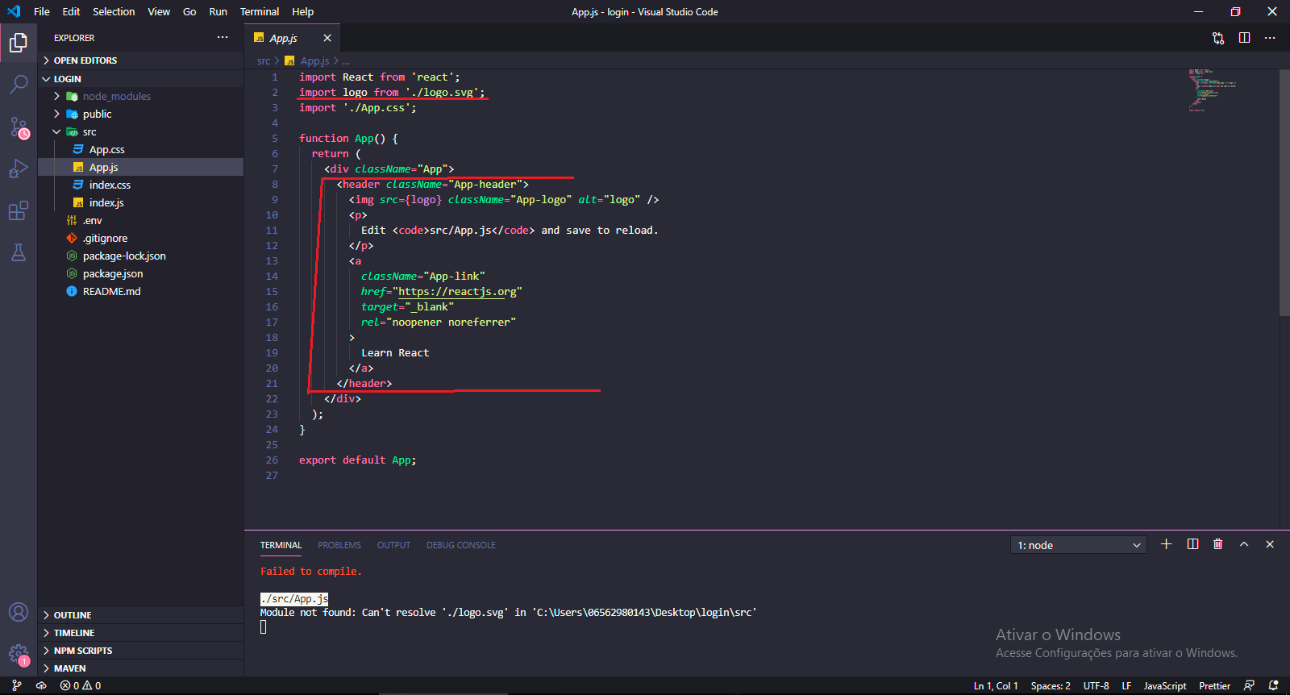
Task: Open the Source Control view
Action: [x=19, y=127]
